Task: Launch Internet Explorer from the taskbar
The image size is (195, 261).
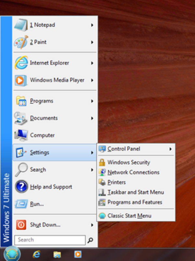Action: [36, 254]
